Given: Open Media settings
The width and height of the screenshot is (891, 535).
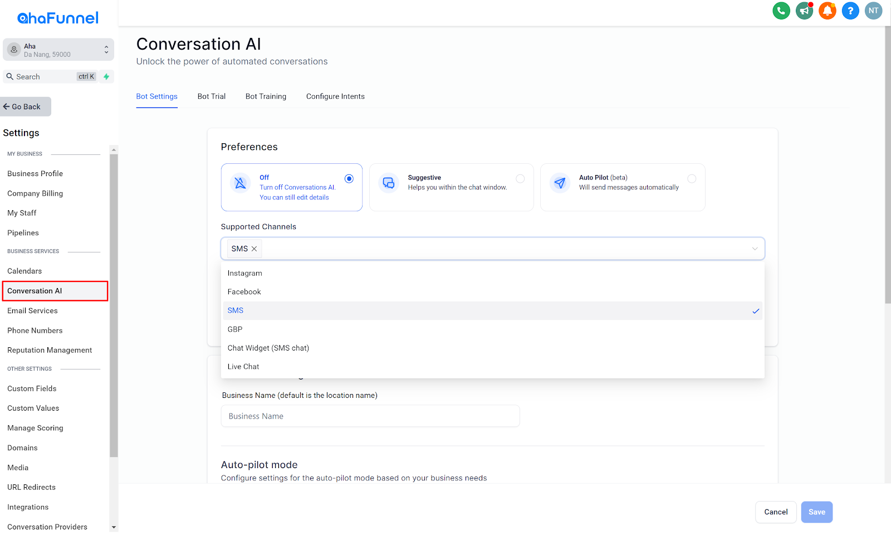Looking at the screenshot, I should [18, 468].
